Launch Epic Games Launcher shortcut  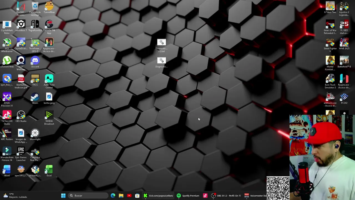coord(21,154)
